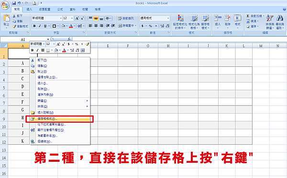Screen dimensions: 287x178
Task: Apply currency dollar format in ribbon
Action: (143, 26)
